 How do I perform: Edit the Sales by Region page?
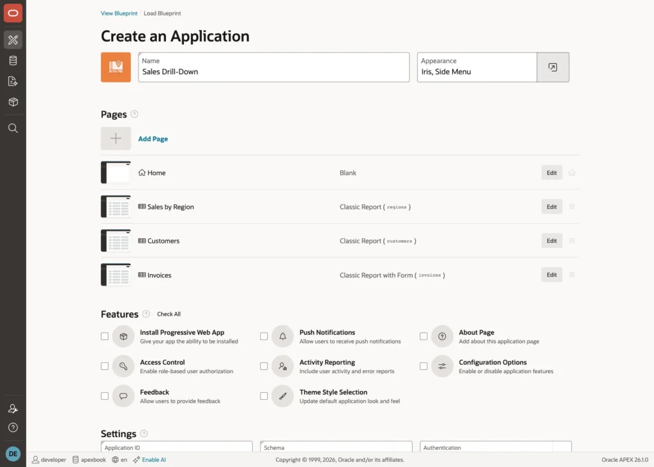coord(551,206)
